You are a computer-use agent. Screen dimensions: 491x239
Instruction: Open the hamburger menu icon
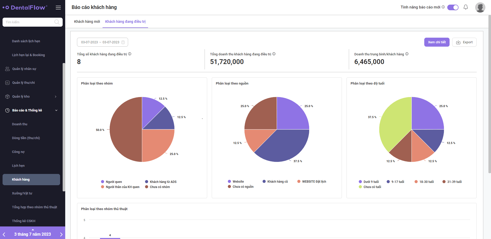pos(58,7)
